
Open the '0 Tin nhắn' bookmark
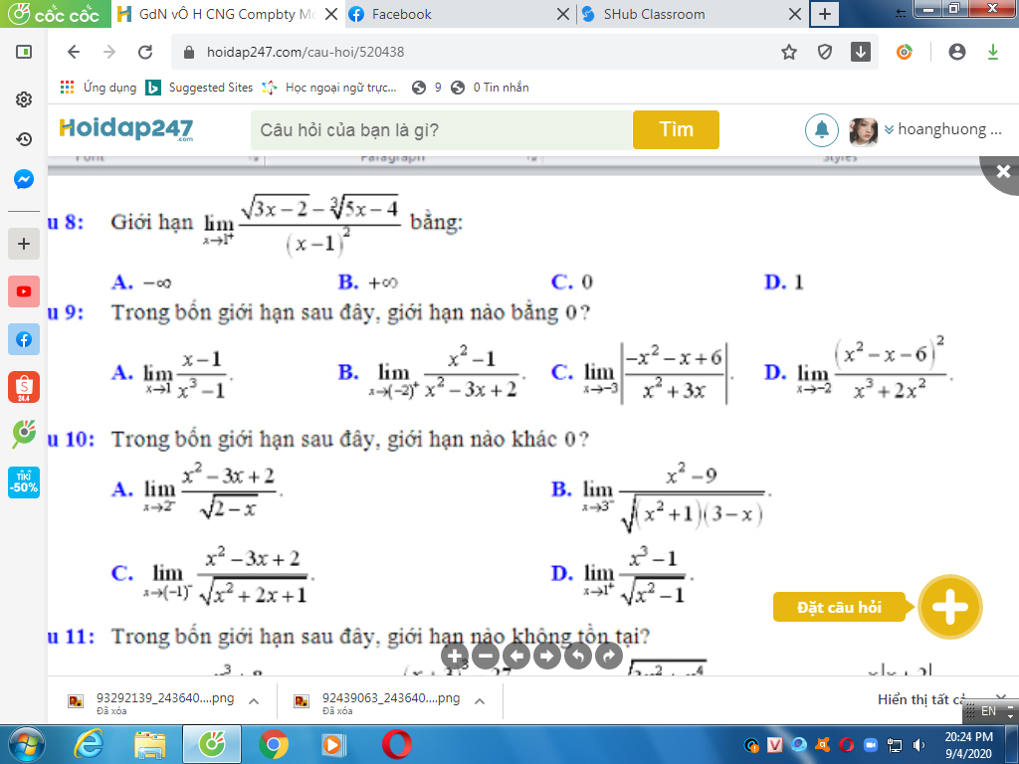click(x=491, y=88)
